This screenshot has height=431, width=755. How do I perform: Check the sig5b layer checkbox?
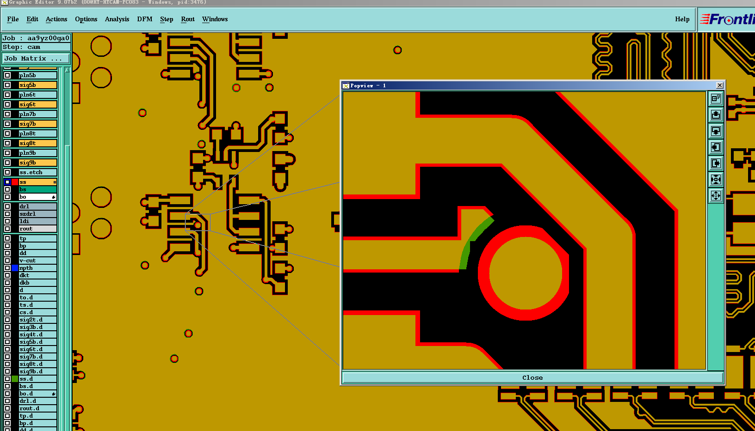[x=7, y=85]
